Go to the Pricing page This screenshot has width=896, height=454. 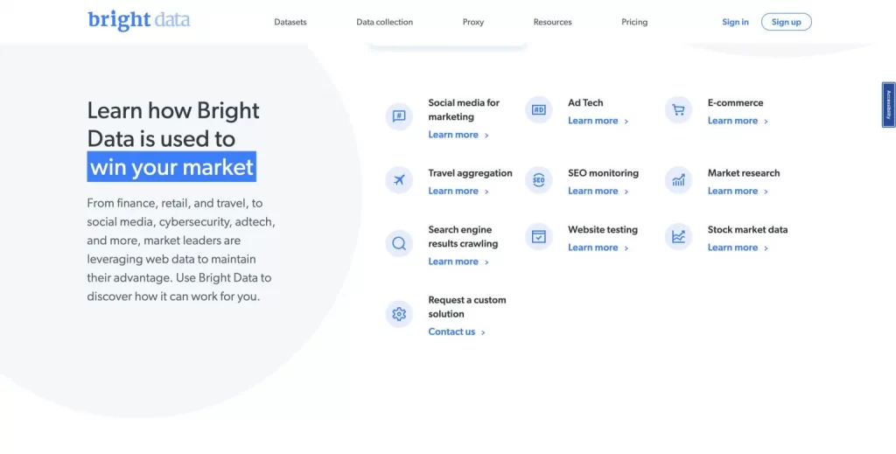pyautogui.click(x=634, y=22)
